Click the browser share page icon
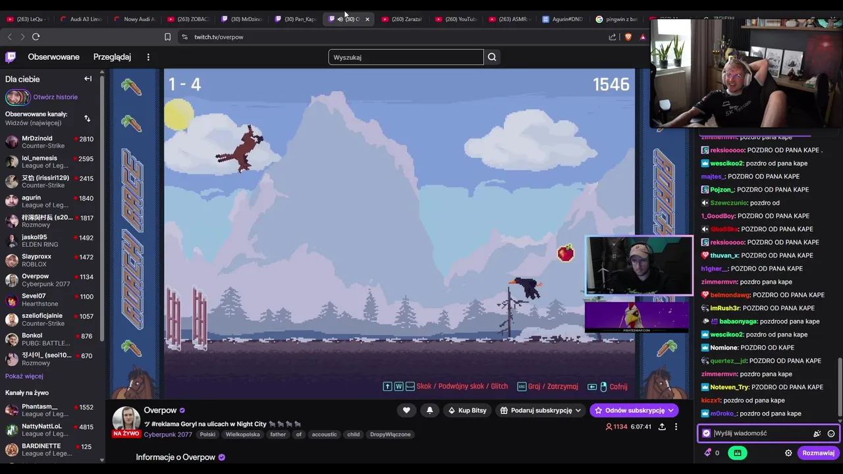 coord(612,37)
